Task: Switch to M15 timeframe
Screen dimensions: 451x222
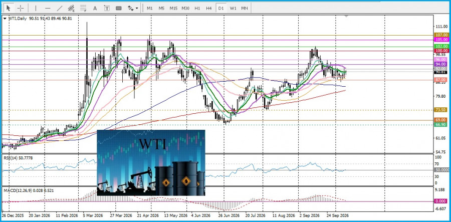Action: tap(173, 8)
